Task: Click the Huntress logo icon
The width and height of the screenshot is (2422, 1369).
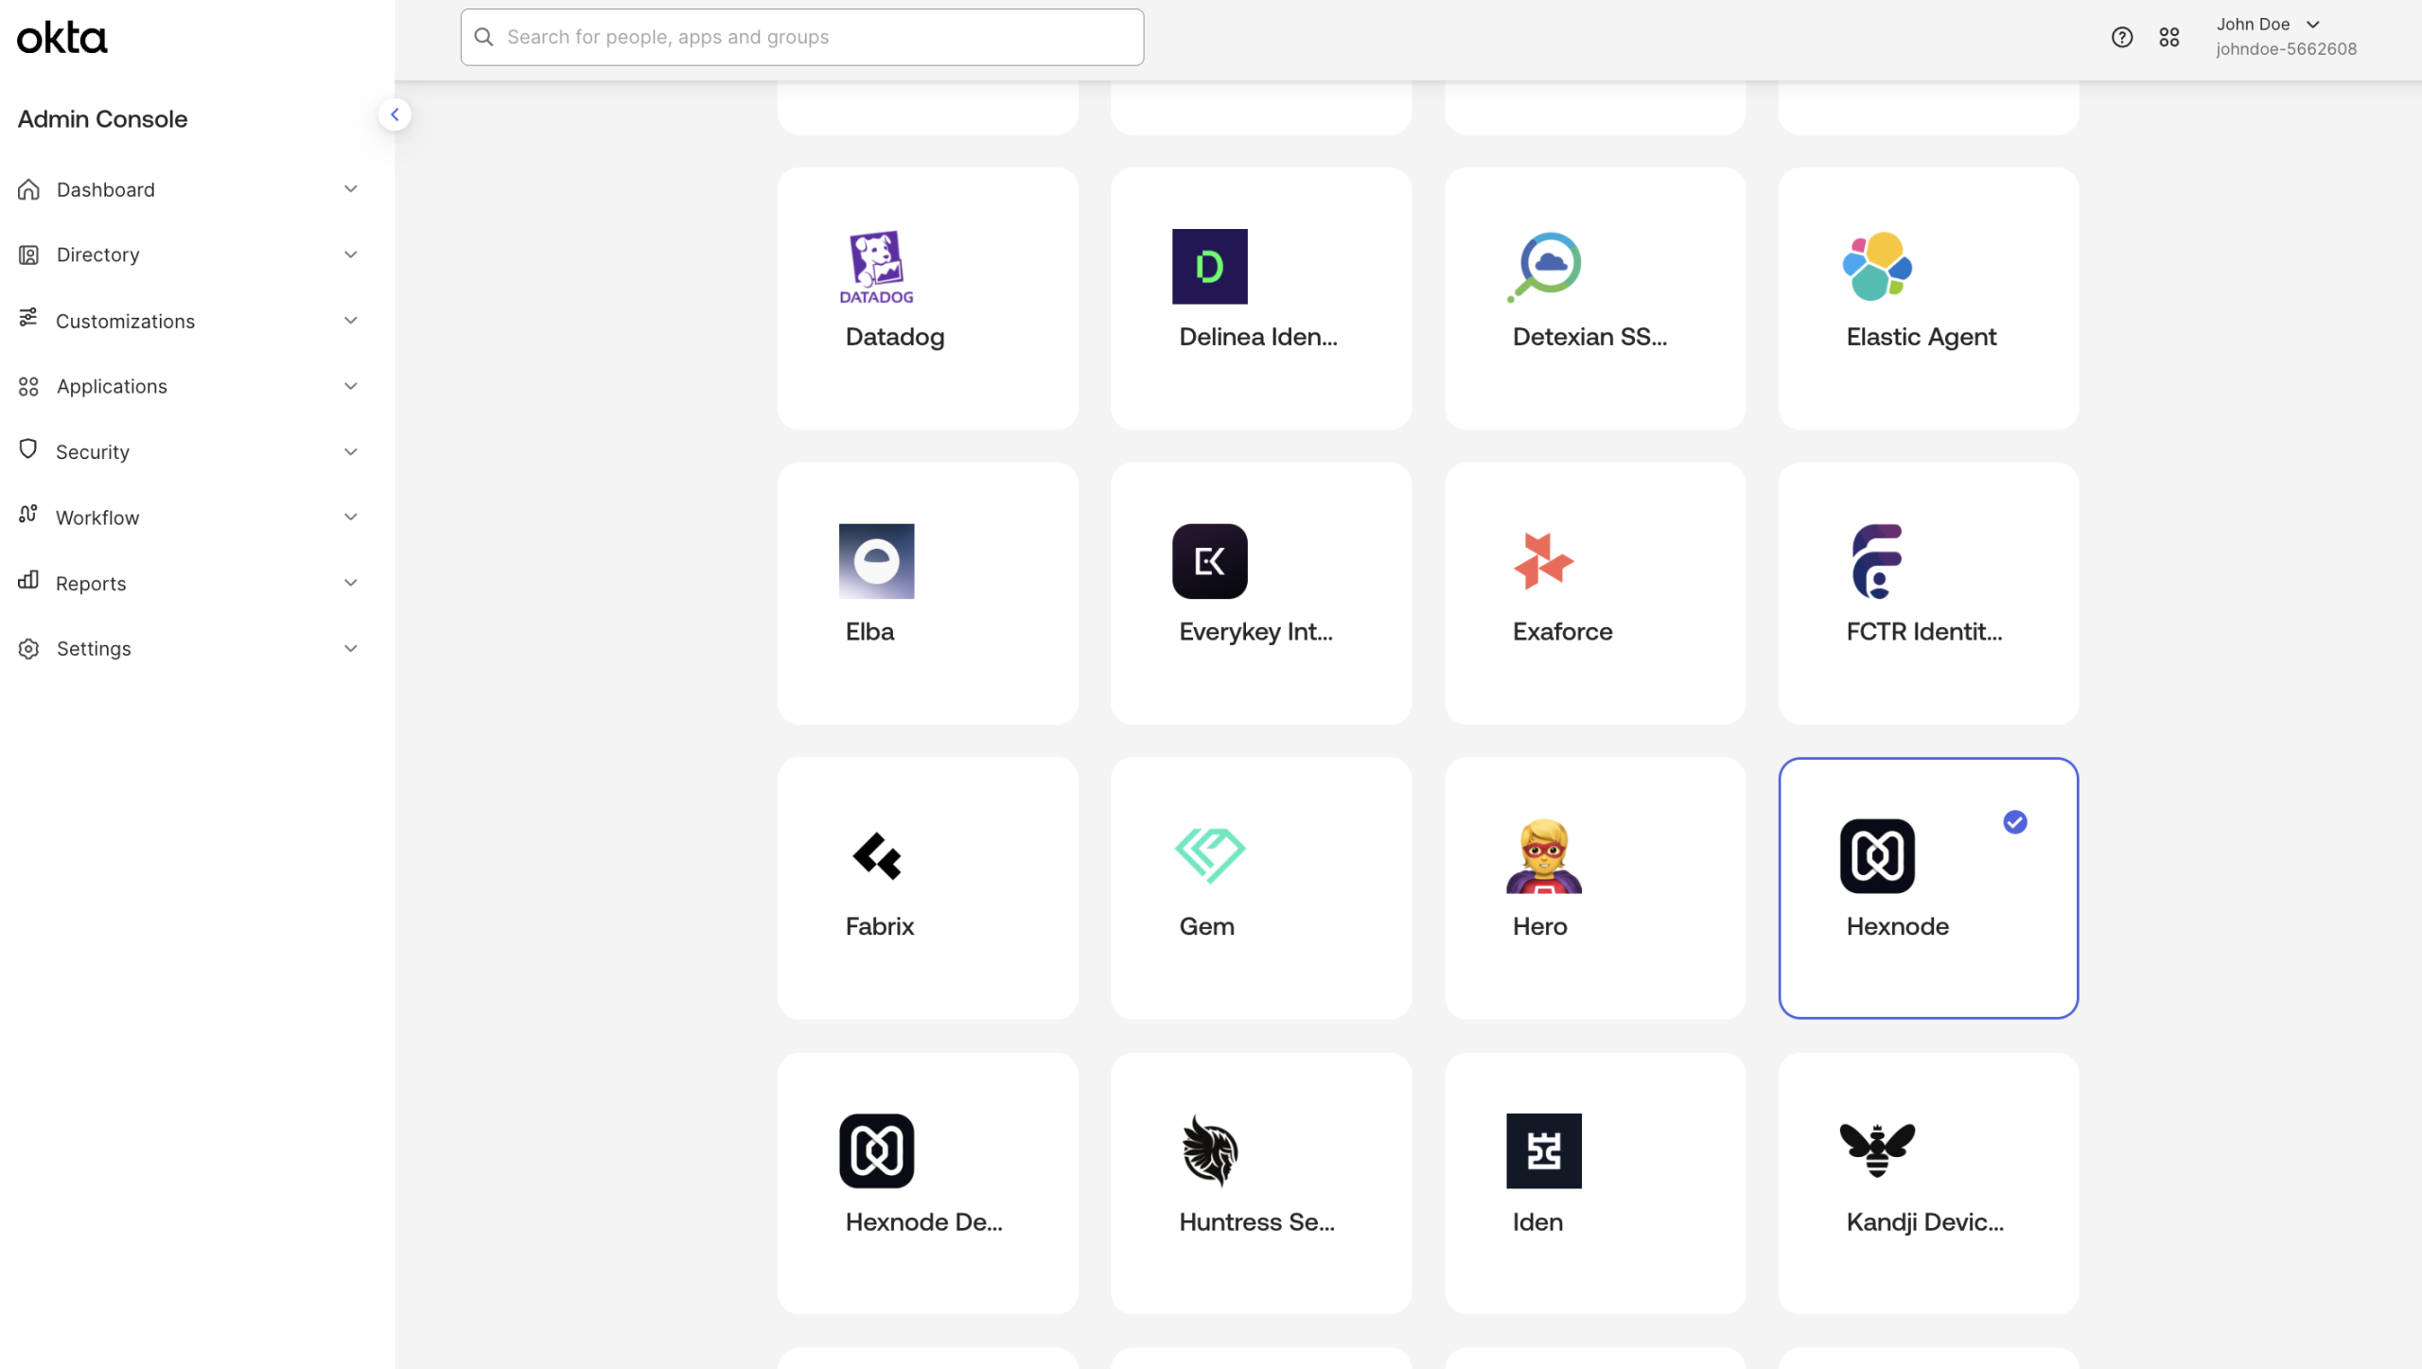Action: pos(1209,1150)
